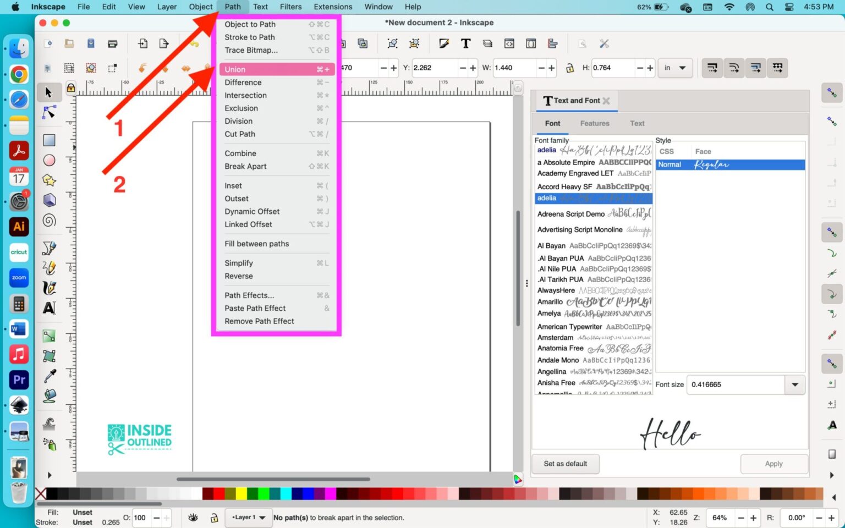
Task: Expand the Font size dropdown
Action: click(794, 384)
